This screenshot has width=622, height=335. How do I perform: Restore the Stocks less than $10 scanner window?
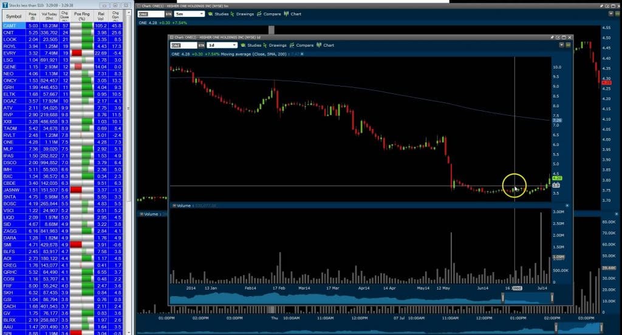(115, 5)
